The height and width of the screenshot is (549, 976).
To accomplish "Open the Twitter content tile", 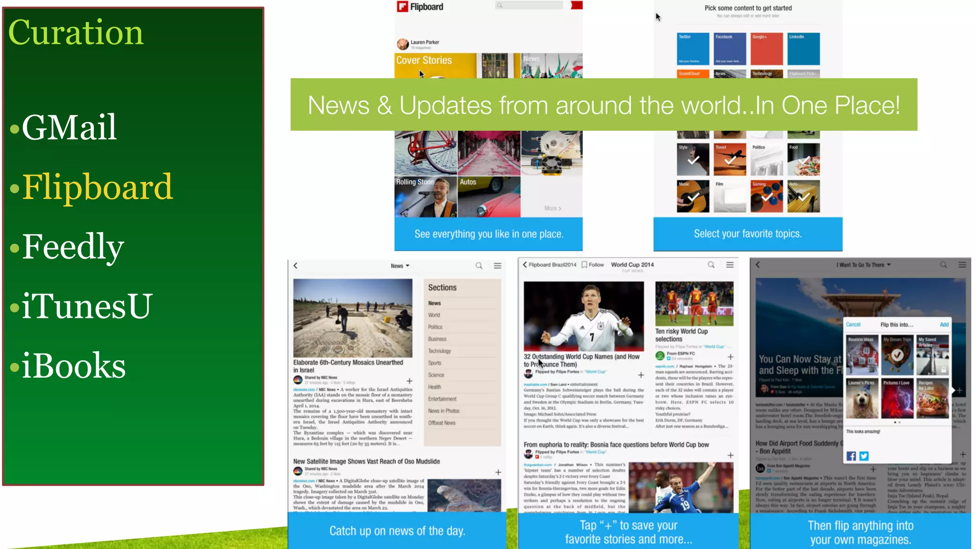I will click(693, 49).
